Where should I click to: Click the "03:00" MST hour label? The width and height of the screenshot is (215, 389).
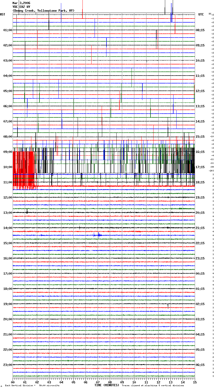(8, 61)
